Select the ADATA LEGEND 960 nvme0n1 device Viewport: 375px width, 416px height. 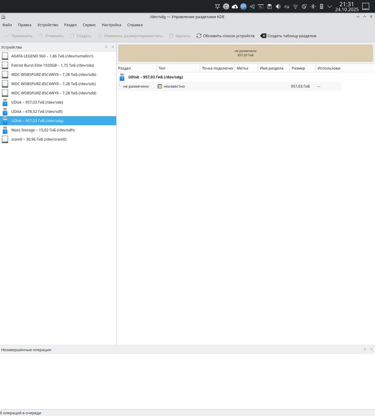click(52, 56)
